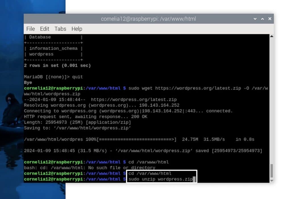This screenshot has height=199, width=291.
Task: Click the 'sudo unzip wordpress.zip' command
Action: click(160, 179)
